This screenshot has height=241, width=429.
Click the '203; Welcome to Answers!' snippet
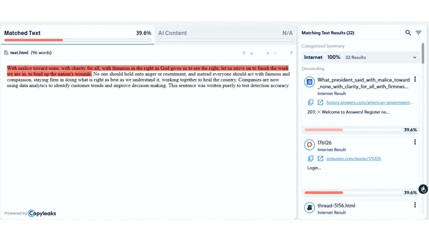coord(348,112)
